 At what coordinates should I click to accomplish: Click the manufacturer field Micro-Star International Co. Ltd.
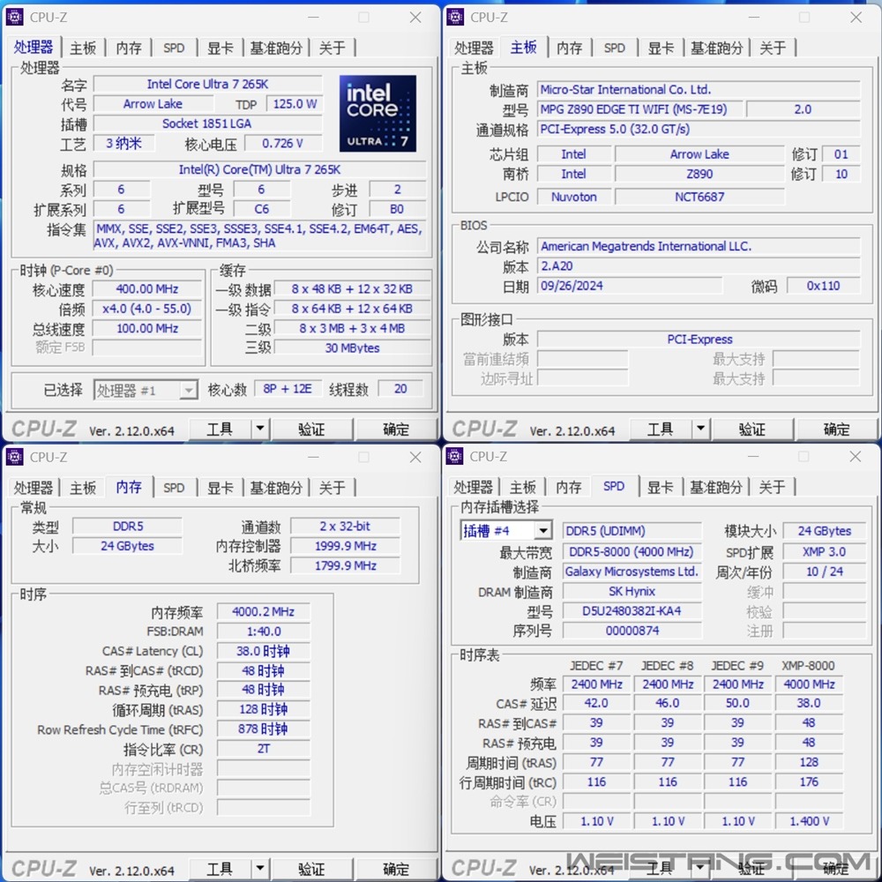click(699, 90)
